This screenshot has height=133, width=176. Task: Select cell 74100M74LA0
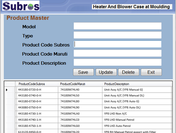click(x=80, y=114)
